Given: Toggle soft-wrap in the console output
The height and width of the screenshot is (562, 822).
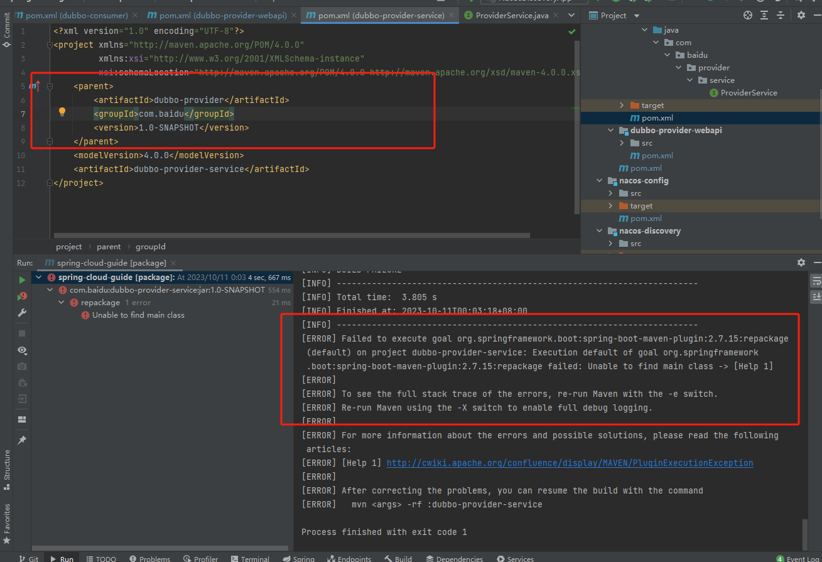Looking at the screenshot, I should click(816, 280).
